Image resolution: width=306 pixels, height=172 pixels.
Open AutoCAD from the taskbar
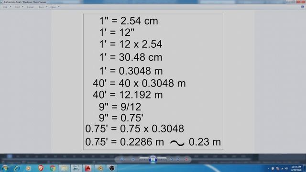click(x=88, y=168)
